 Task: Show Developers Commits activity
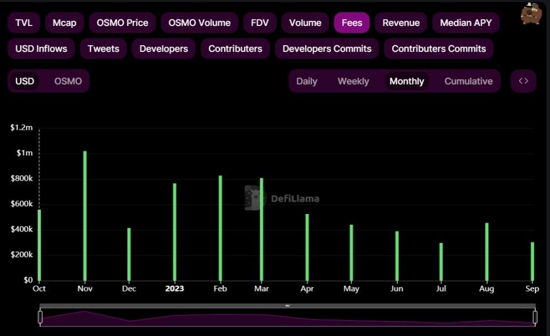pyautogui.click(x=327, y=49)
